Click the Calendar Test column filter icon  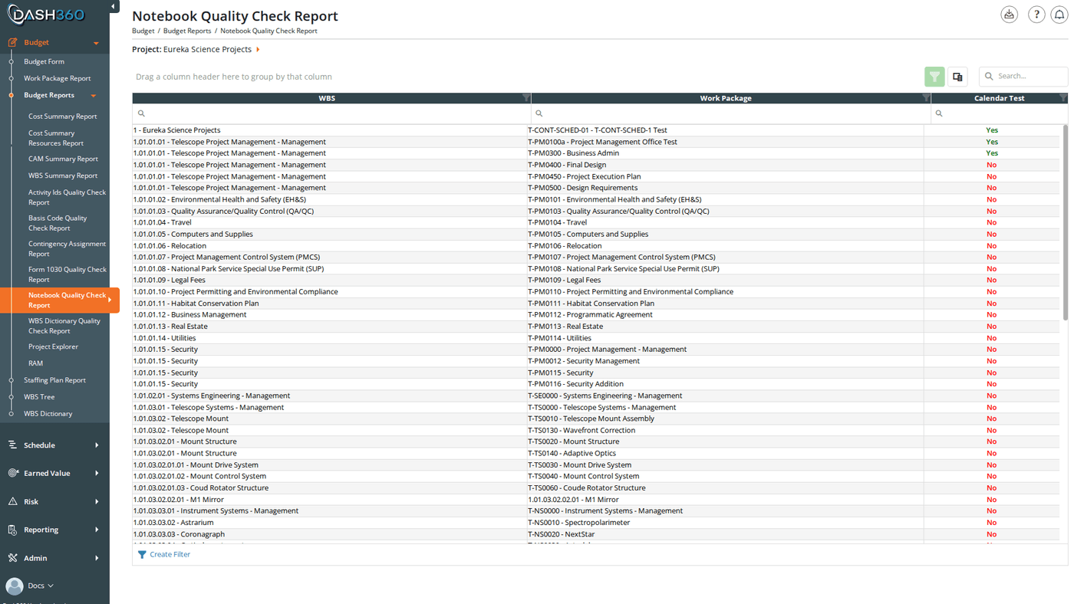[x=1062, y=98]
